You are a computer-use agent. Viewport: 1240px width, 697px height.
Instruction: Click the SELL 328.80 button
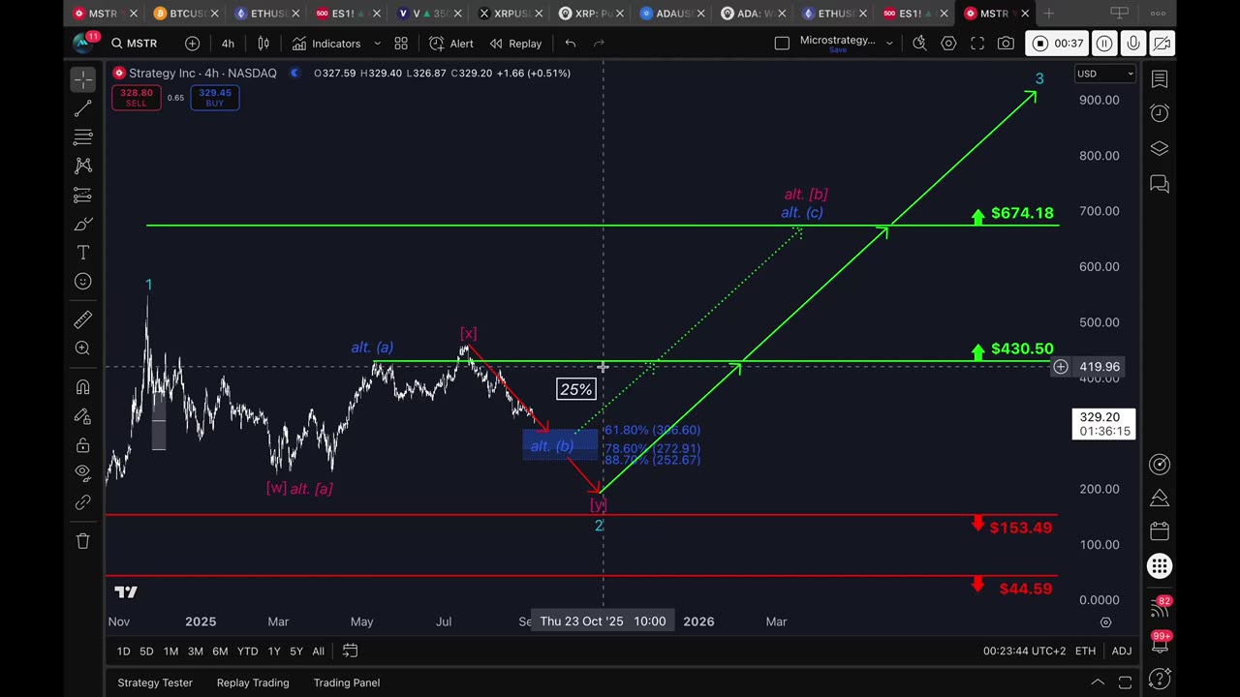(x=136, y=98)
